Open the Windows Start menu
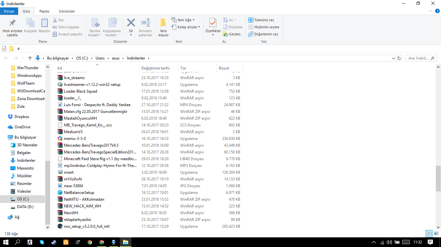 coord(6,242)
